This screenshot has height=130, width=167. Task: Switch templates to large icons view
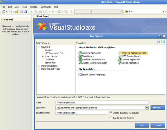[x=159, y=42]
